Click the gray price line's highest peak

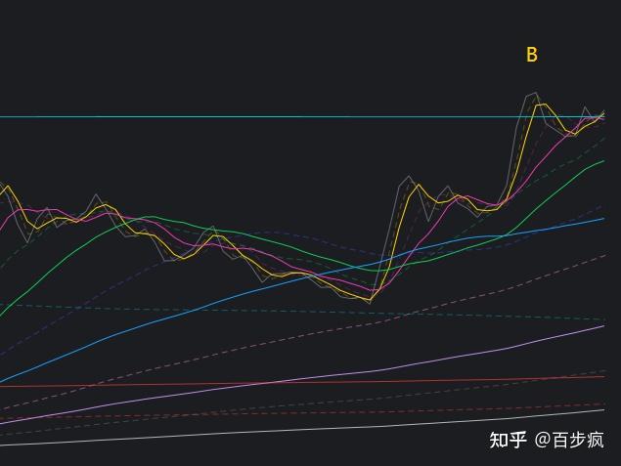(x=533, y=94)
